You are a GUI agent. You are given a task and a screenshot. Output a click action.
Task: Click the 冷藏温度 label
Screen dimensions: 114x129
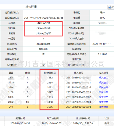(77, 49)
